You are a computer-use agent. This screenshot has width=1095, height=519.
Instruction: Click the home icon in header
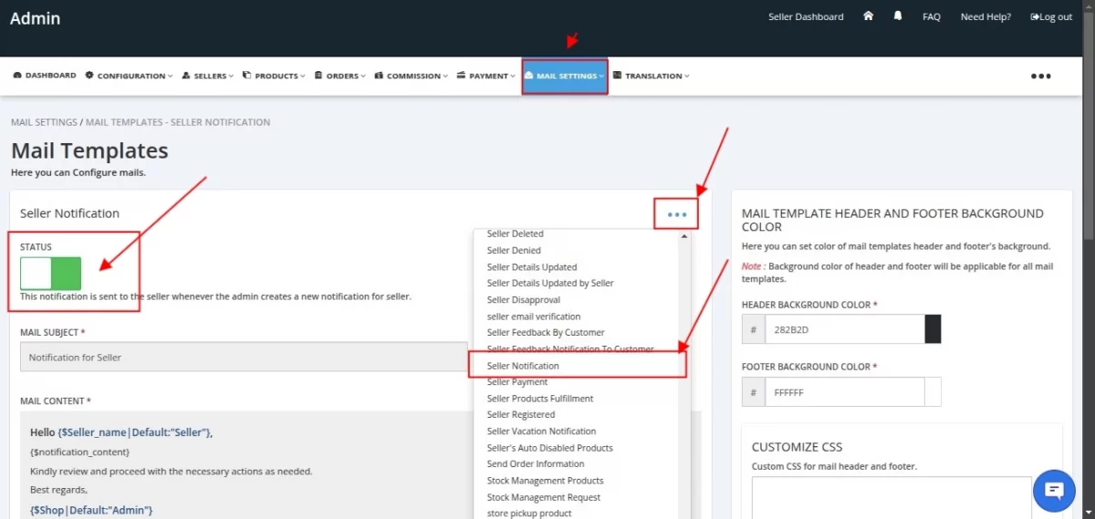pos(869,16)
